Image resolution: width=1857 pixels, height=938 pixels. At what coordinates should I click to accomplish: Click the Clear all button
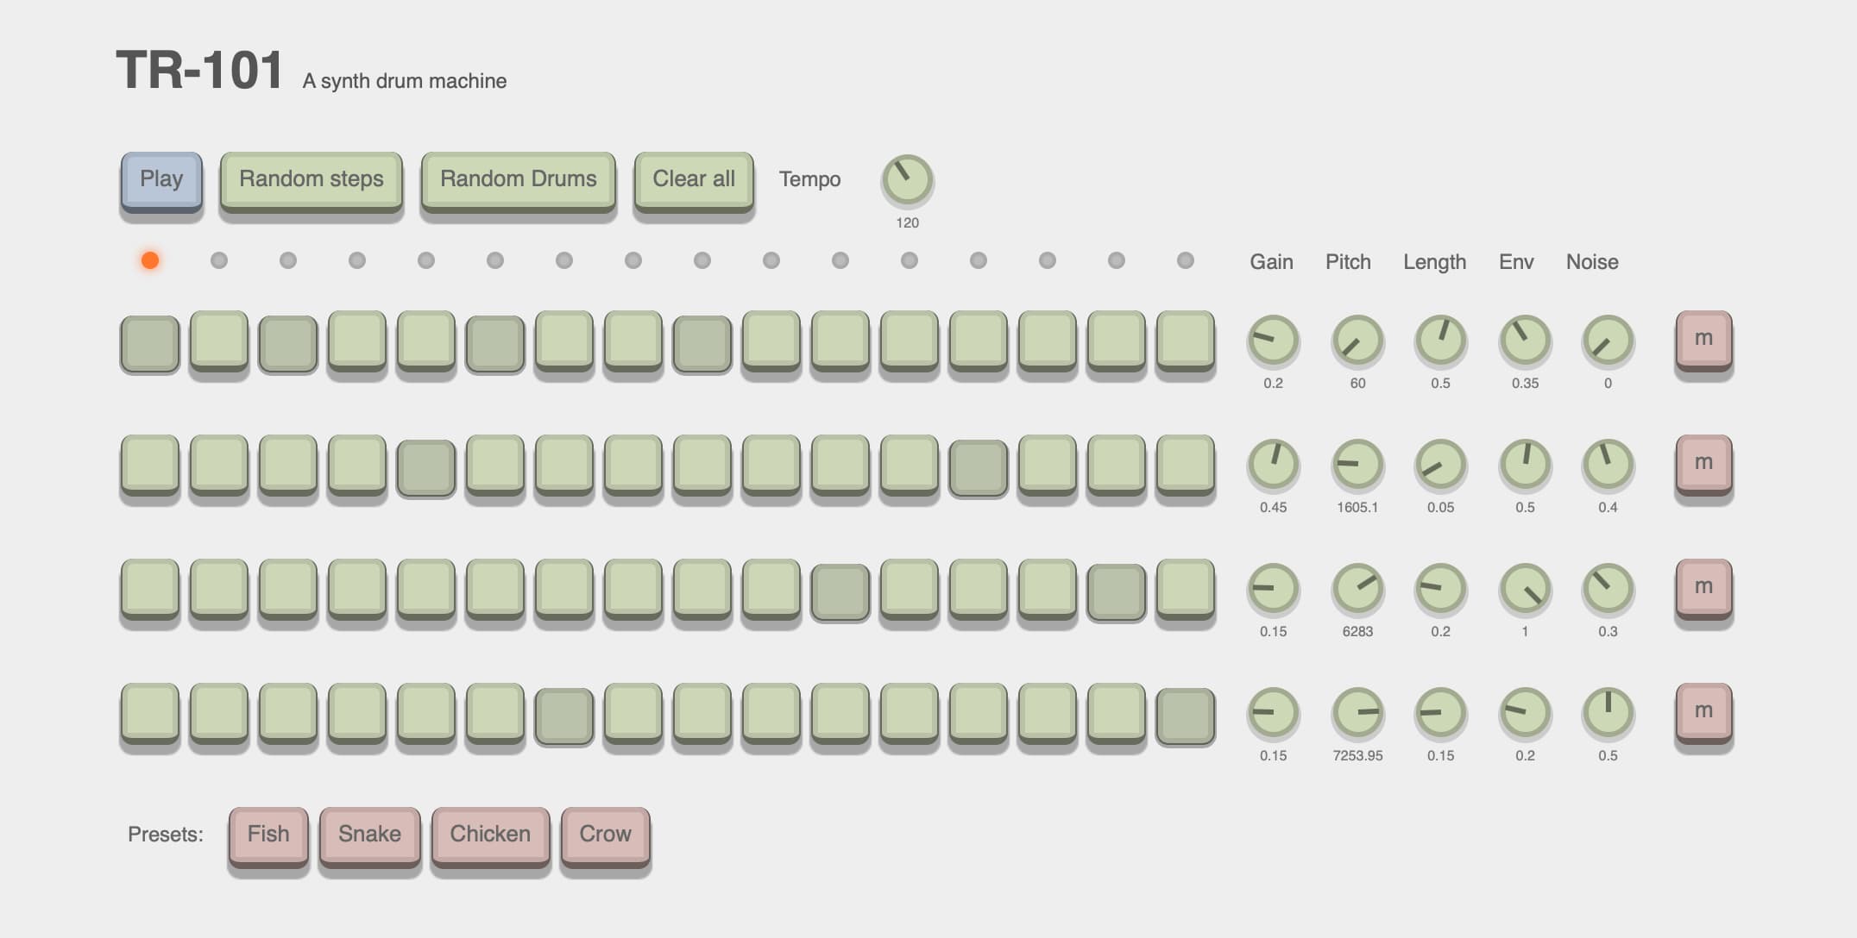coord(693,179)
